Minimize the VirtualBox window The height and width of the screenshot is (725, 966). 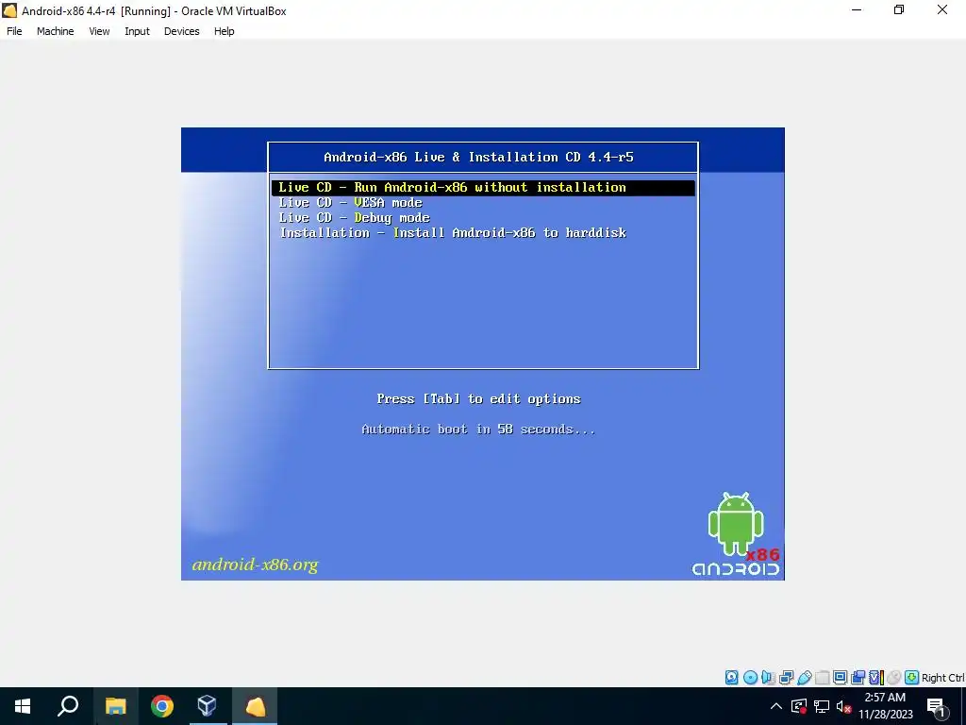[x=857, y=9]
